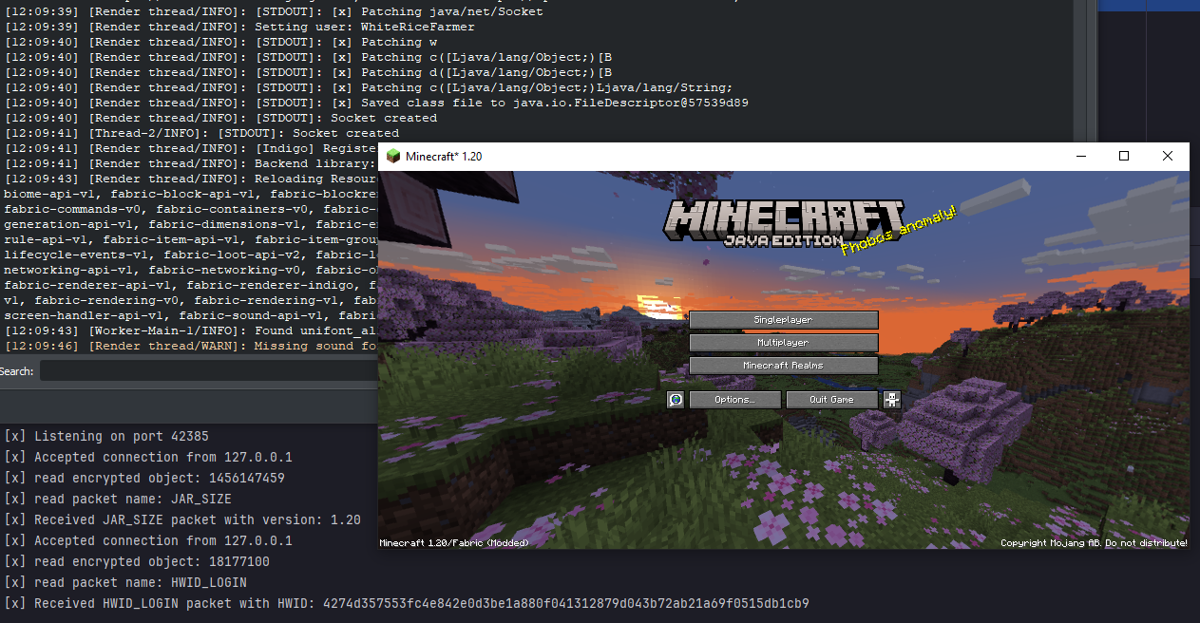Image resolution: width=1200 pixels, height=623 pixels.
Task: Open language settings via the globe icon
Action: pyautogui.click(x=676, y=400)
